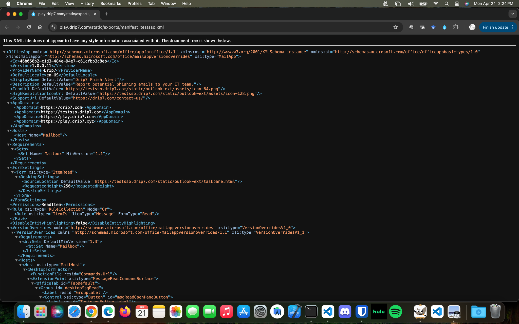519x324 pixels.
Task: Bookmark this page with the star icon
Action: pos(396,27)
